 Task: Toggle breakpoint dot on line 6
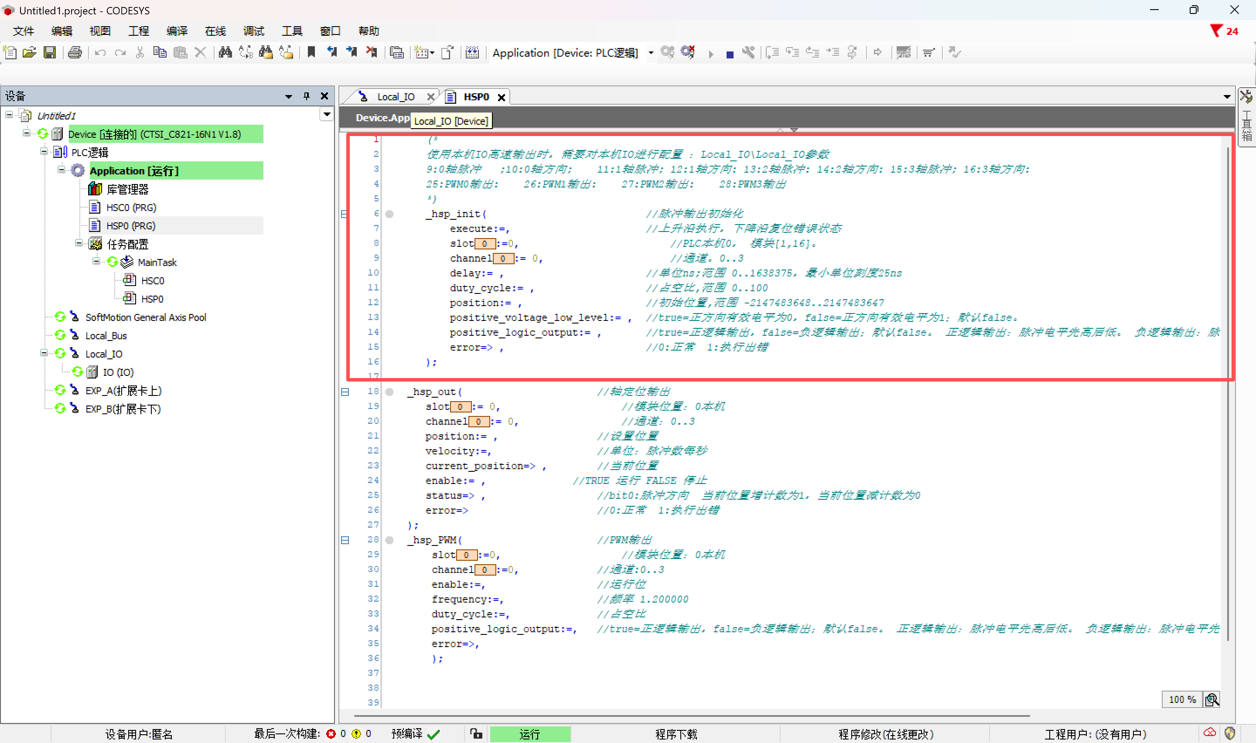tap(389, 214)
